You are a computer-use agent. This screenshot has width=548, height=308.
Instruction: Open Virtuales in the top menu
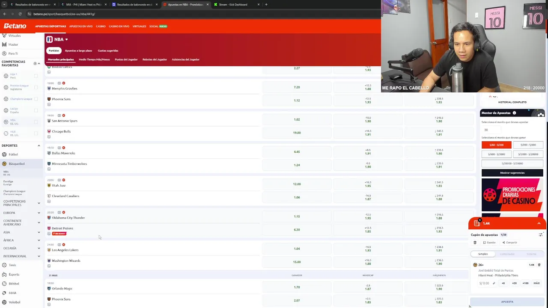tap(139, 27)
